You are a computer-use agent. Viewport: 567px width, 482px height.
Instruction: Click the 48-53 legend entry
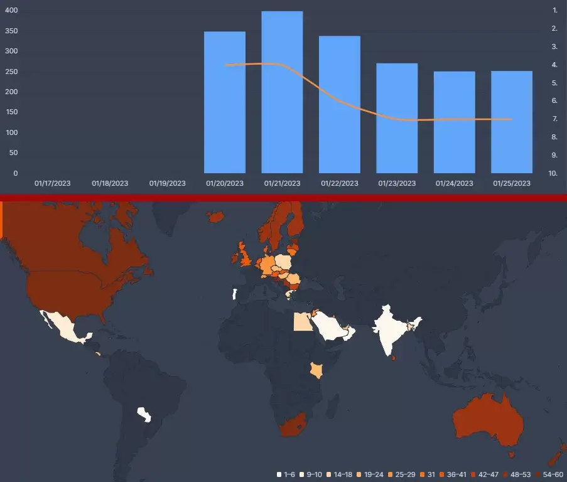pos(514,474)
